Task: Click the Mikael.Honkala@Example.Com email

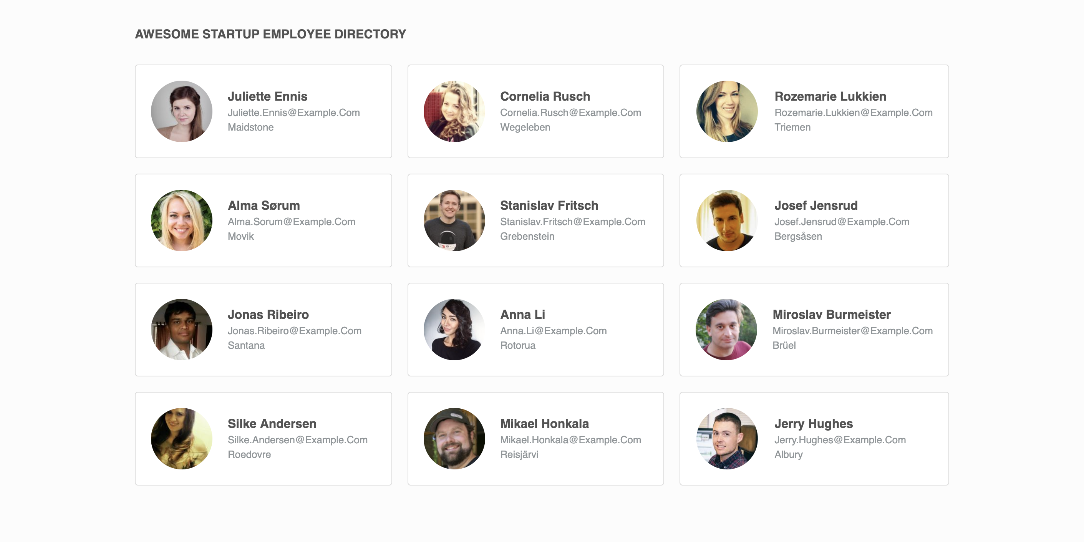Action: click(x=570, y=440)
